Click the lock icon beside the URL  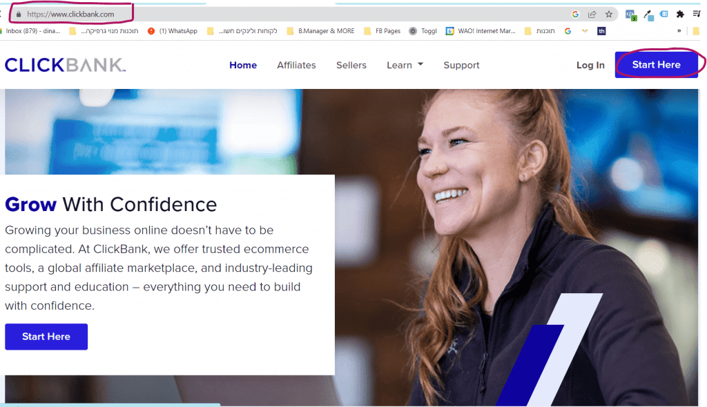19,14
